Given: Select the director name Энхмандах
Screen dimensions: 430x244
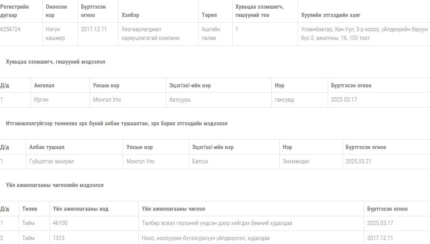Looking at the screenshot, I should coord(296,161).
